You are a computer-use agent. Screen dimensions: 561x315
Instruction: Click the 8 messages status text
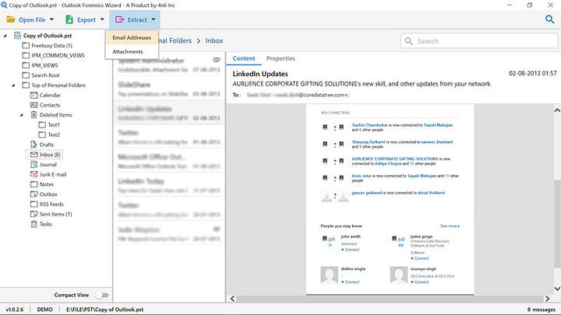[x=542, y=310]
